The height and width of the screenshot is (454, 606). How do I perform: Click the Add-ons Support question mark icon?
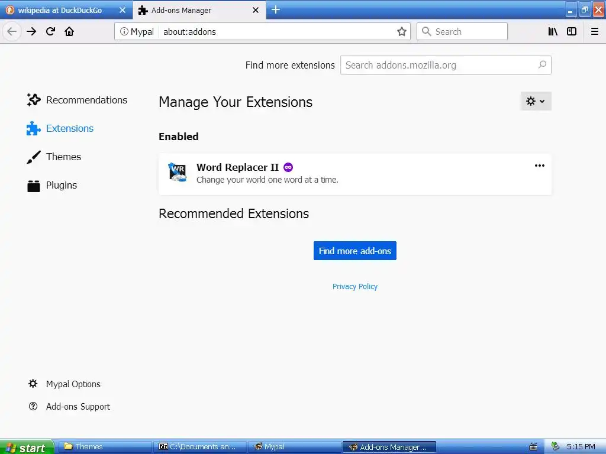click(x=33, y=407)
